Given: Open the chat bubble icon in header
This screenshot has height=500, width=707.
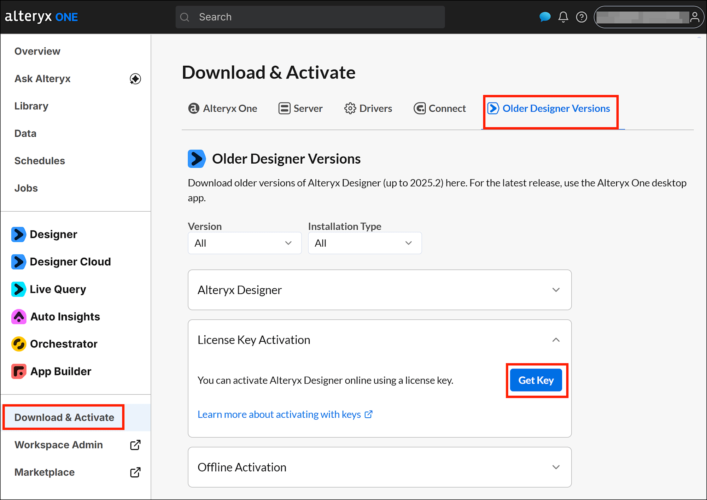Looking at the screenshot, I should (x=545, y=17).
